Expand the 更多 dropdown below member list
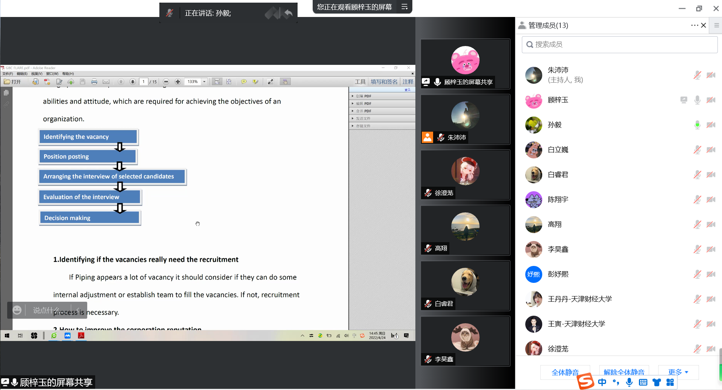Screen dimensions: 722x390 (678, 372)
